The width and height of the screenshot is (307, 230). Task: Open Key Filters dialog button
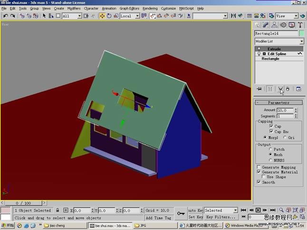click(221, 217)
